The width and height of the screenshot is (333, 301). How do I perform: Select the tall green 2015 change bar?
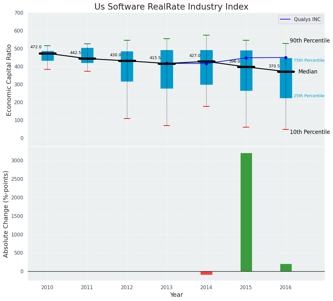(246, 212)
